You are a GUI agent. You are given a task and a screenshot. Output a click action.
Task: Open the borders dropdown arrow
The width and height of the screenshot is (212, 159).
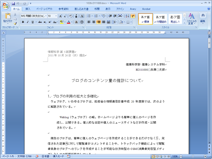[x=131, y=22]
